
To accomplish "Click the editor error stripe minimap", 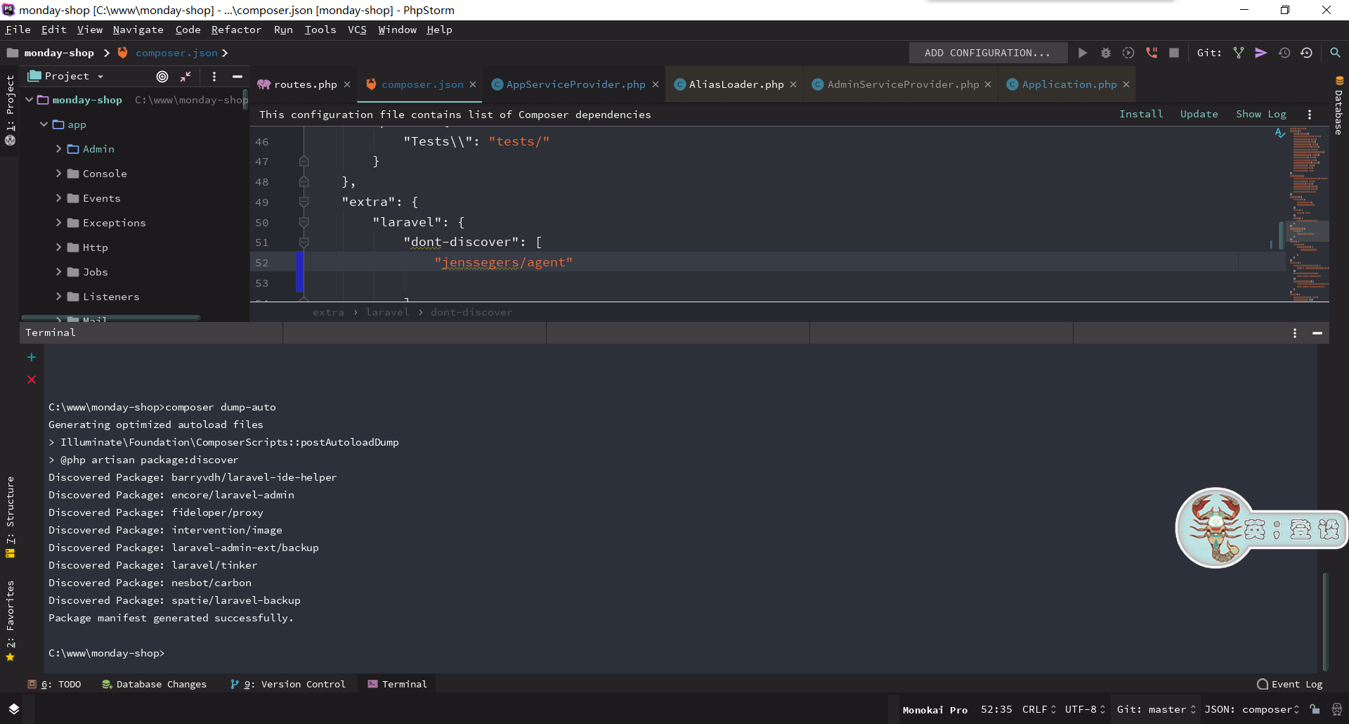I will pos(1308,214).
